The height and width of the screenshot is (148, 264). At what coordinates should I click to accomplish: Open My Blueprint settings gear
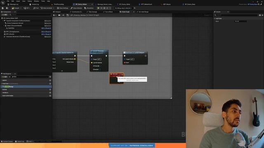pyautogui.click(x=50, y=77)
